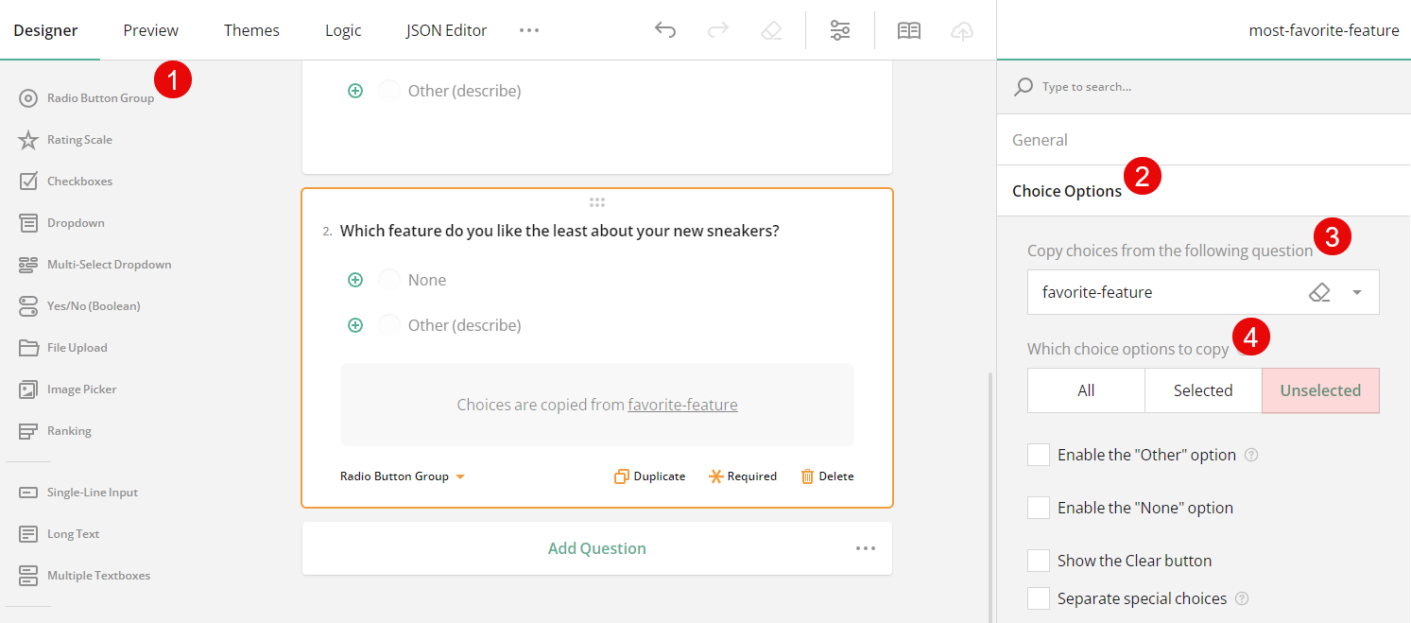This screenshot has height=623, width=1411.
Task: Clear the copied question with the eraser icon
Action: pyautogui.click(x=1319, y=292)
